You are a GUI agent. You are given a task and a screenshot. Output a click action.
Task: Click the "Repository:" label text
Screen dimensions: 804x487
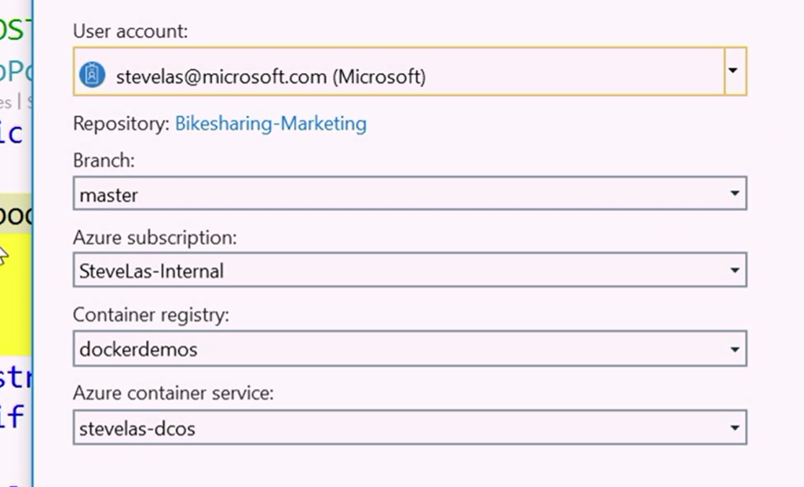(120, 124)
